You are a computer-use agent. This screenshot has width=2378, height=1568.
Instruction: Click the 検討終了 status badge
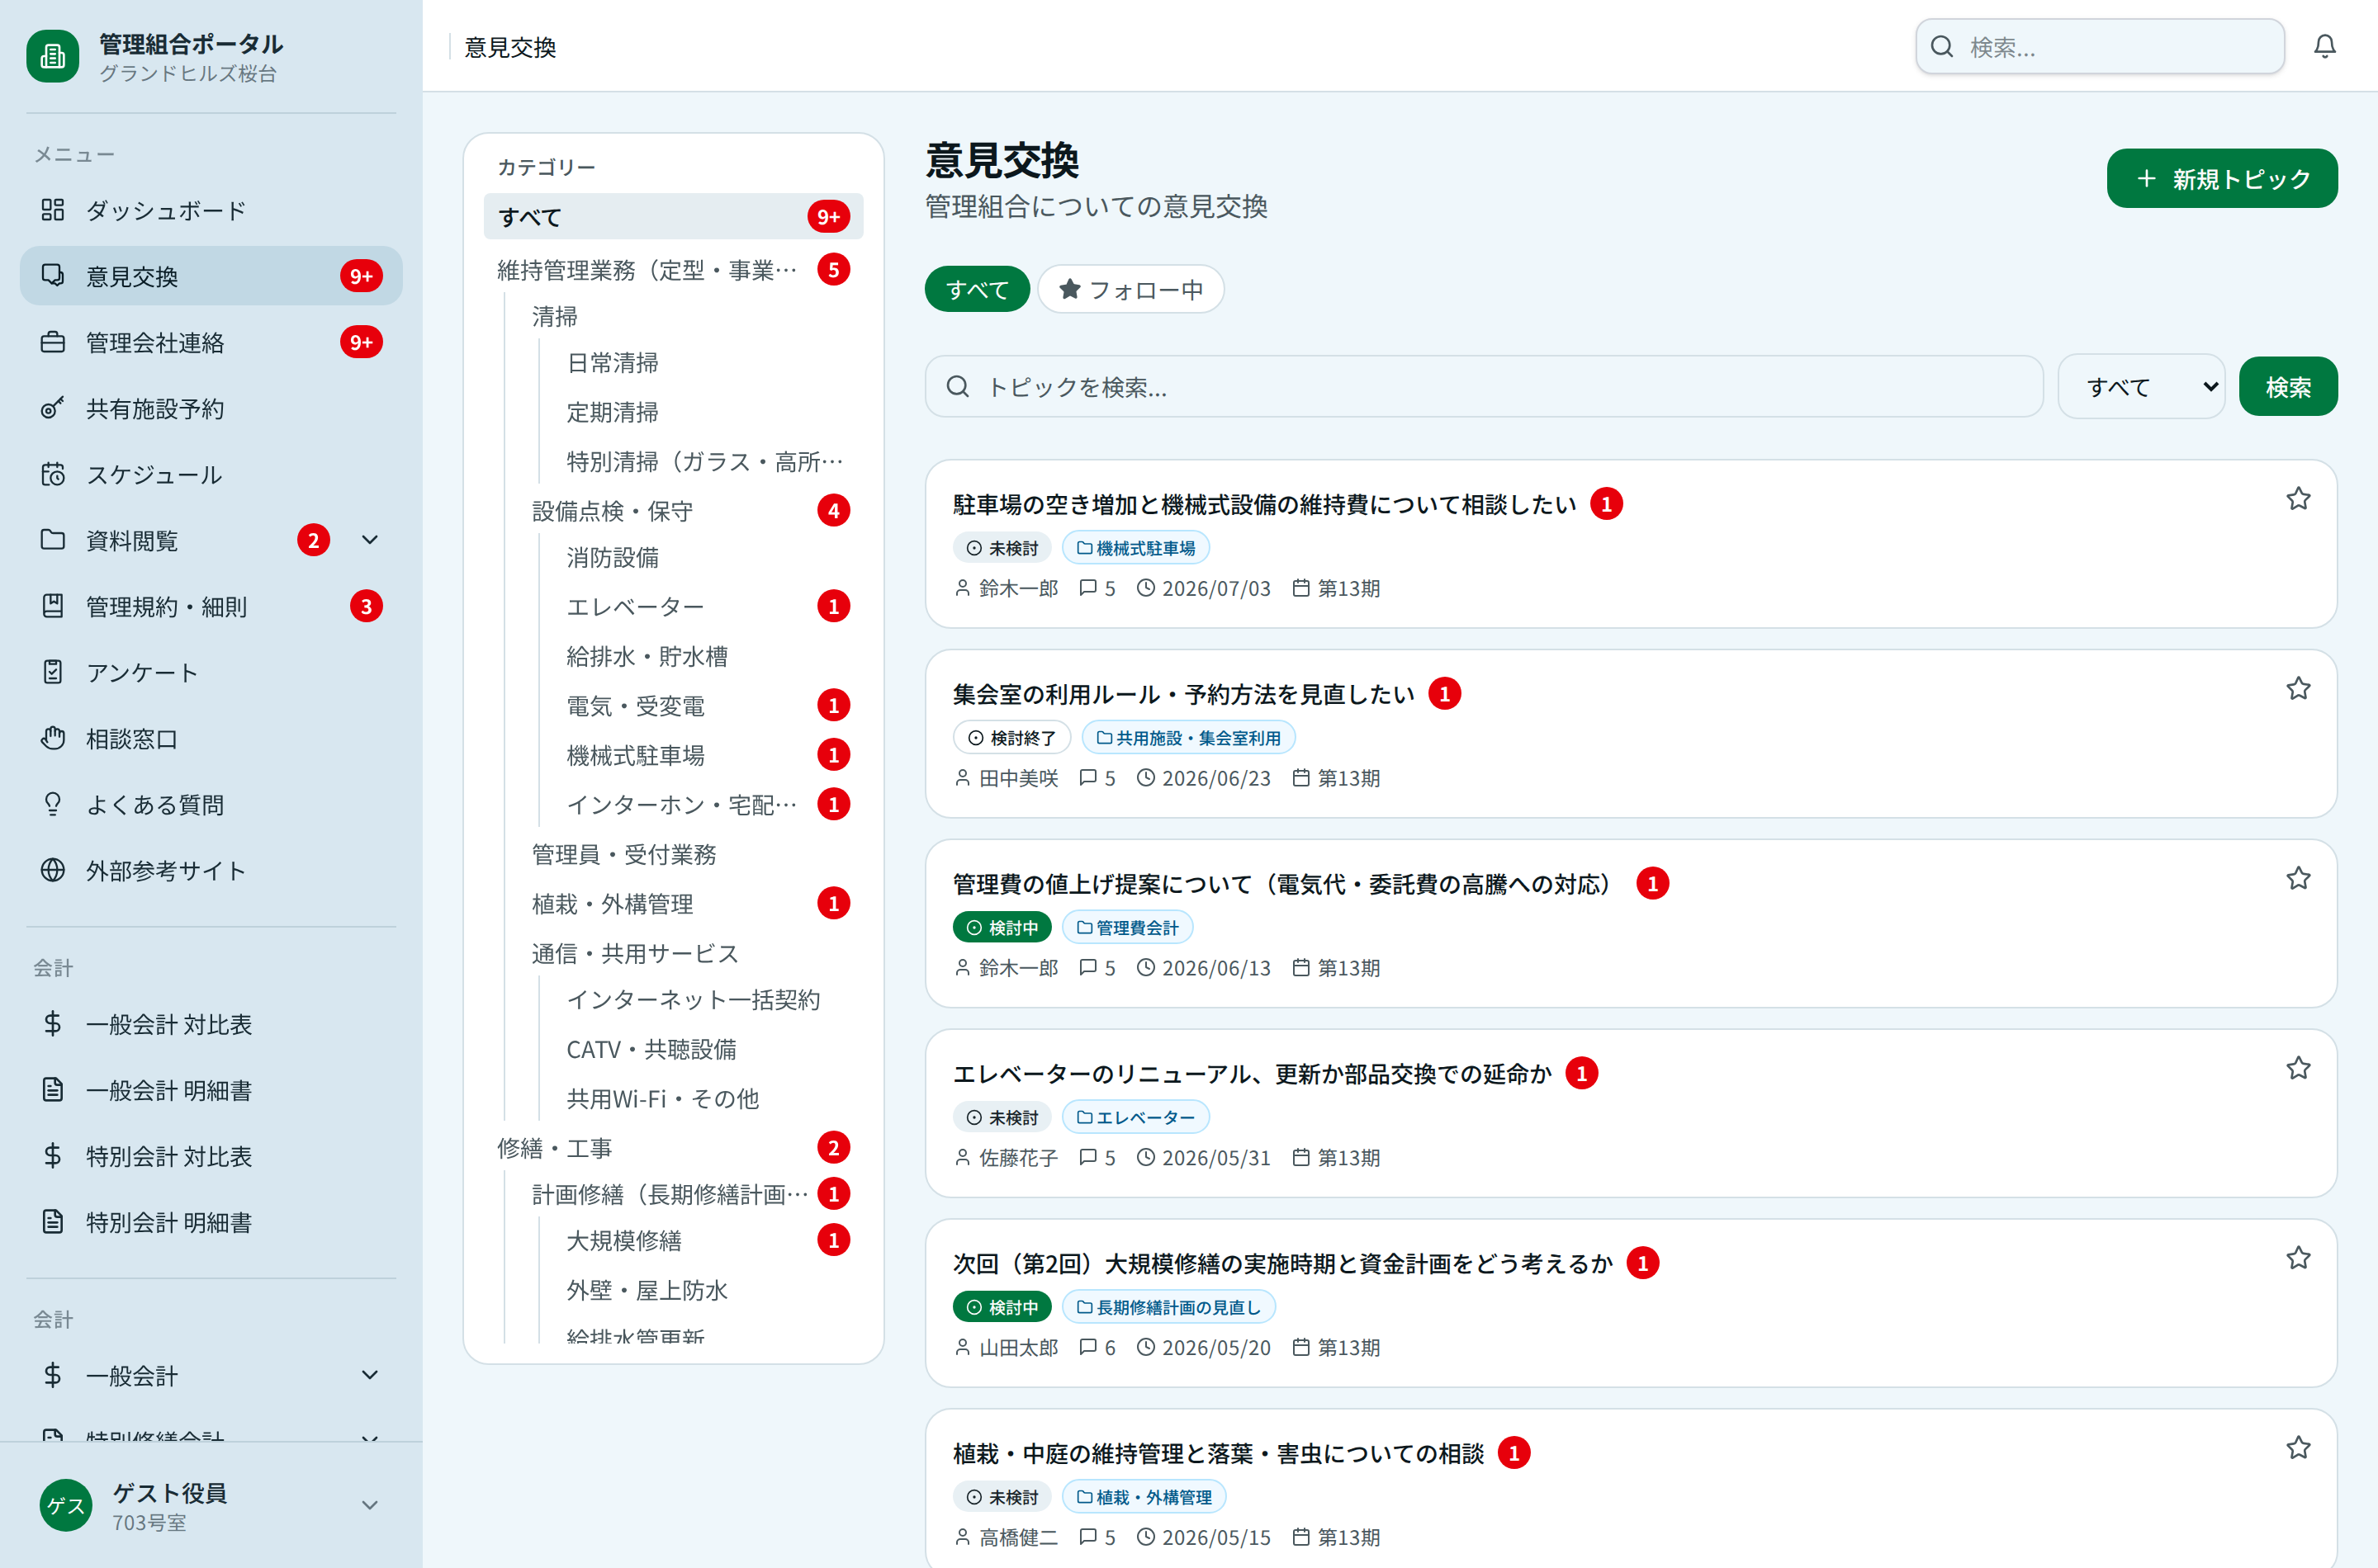pyautogui.click(x=1011, y=738)
